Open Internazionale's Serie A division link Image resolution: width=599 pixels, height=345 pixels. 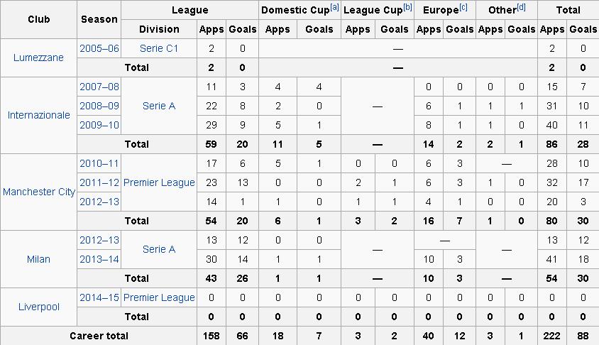(159, 106)
